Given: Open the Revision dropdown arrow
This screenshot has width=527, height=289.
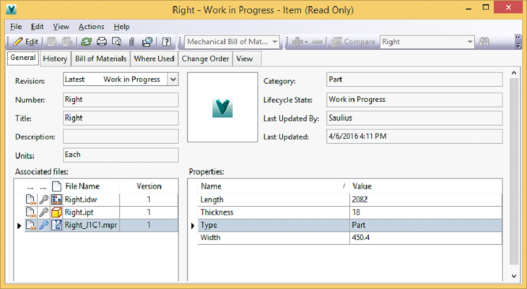Looking at the screenshot, I should (x=173, y=79).
